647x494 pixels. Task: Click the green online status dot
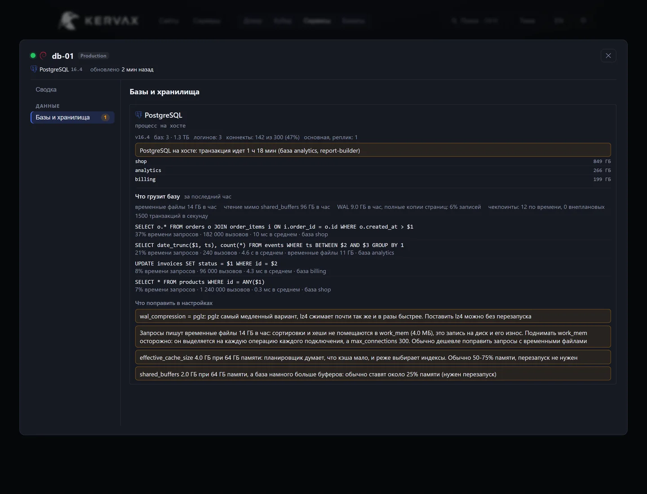pyautogui.click(x=33, y=56)
